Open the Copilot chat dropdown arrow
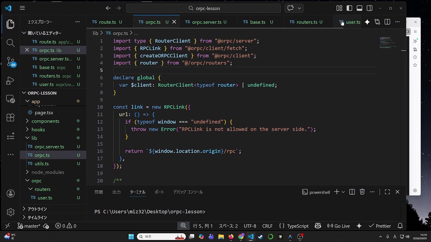 click(299, 8)
